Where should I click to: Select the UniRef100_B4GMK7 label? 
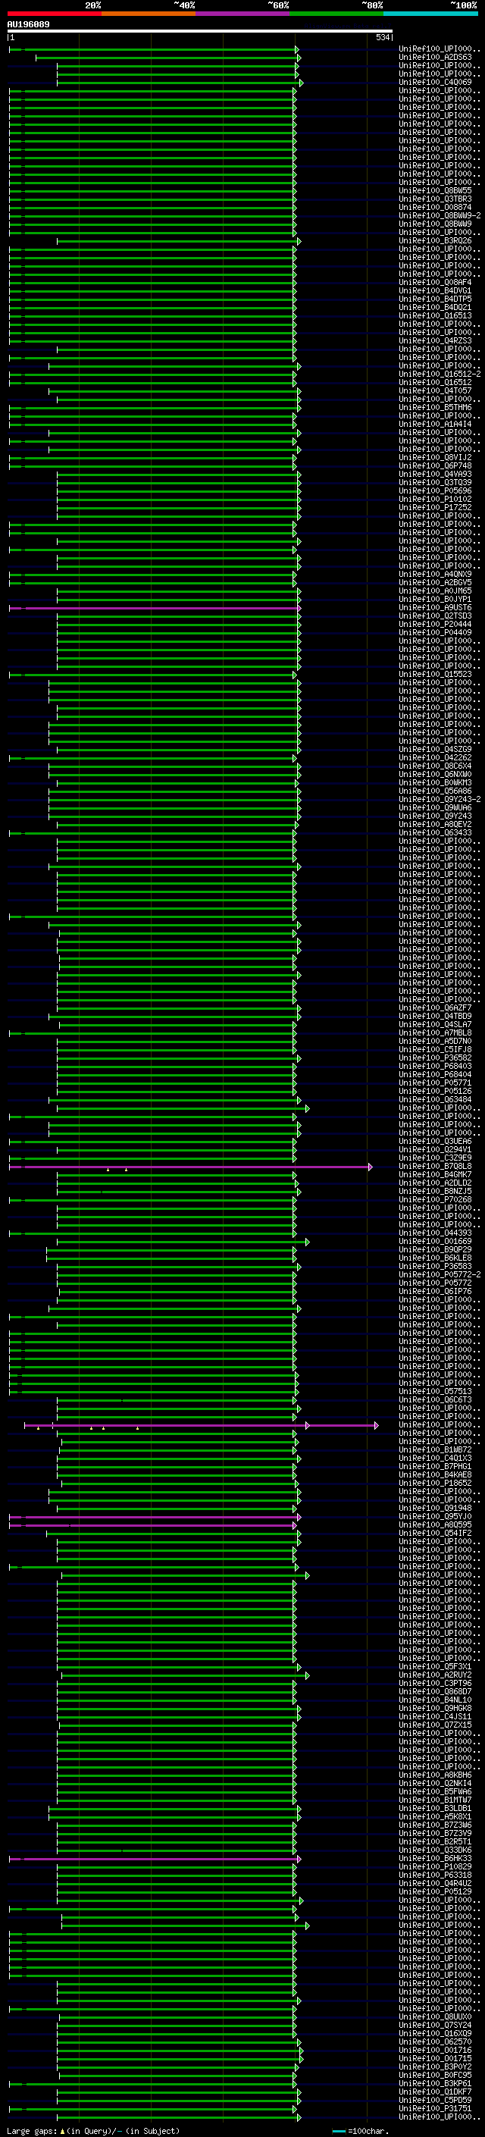click(x=435, y=1175)
